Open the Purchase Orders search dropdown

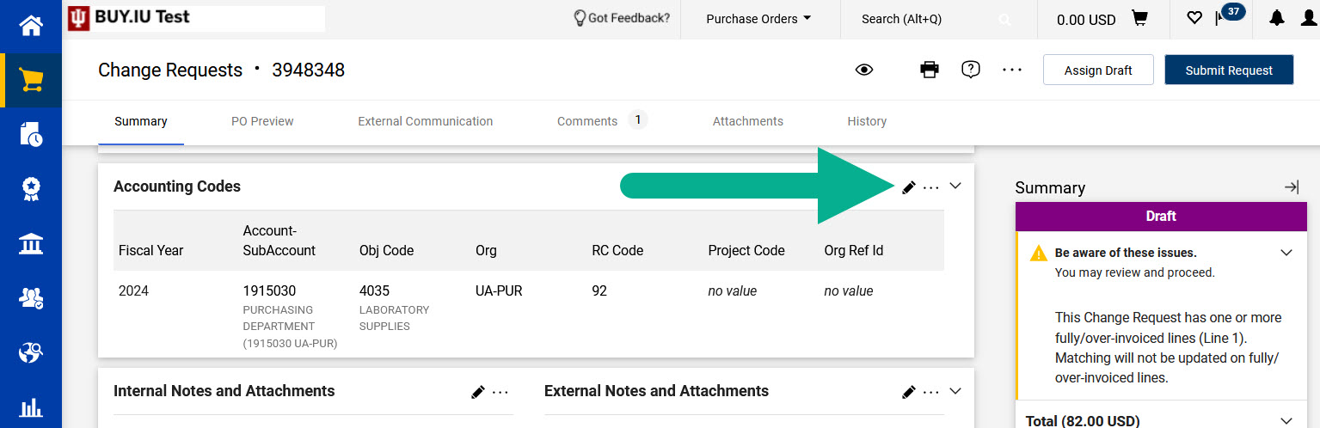[758, 19]
